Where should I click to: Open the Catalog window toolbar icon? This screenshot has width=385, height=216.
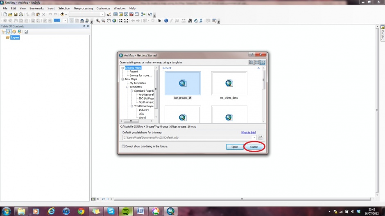point(120,14)
